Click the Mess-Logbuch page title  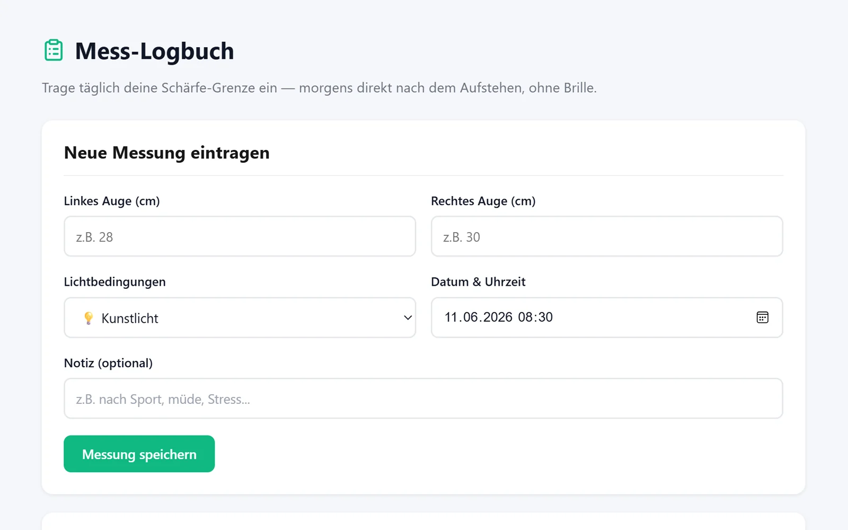tap(154, 51)
